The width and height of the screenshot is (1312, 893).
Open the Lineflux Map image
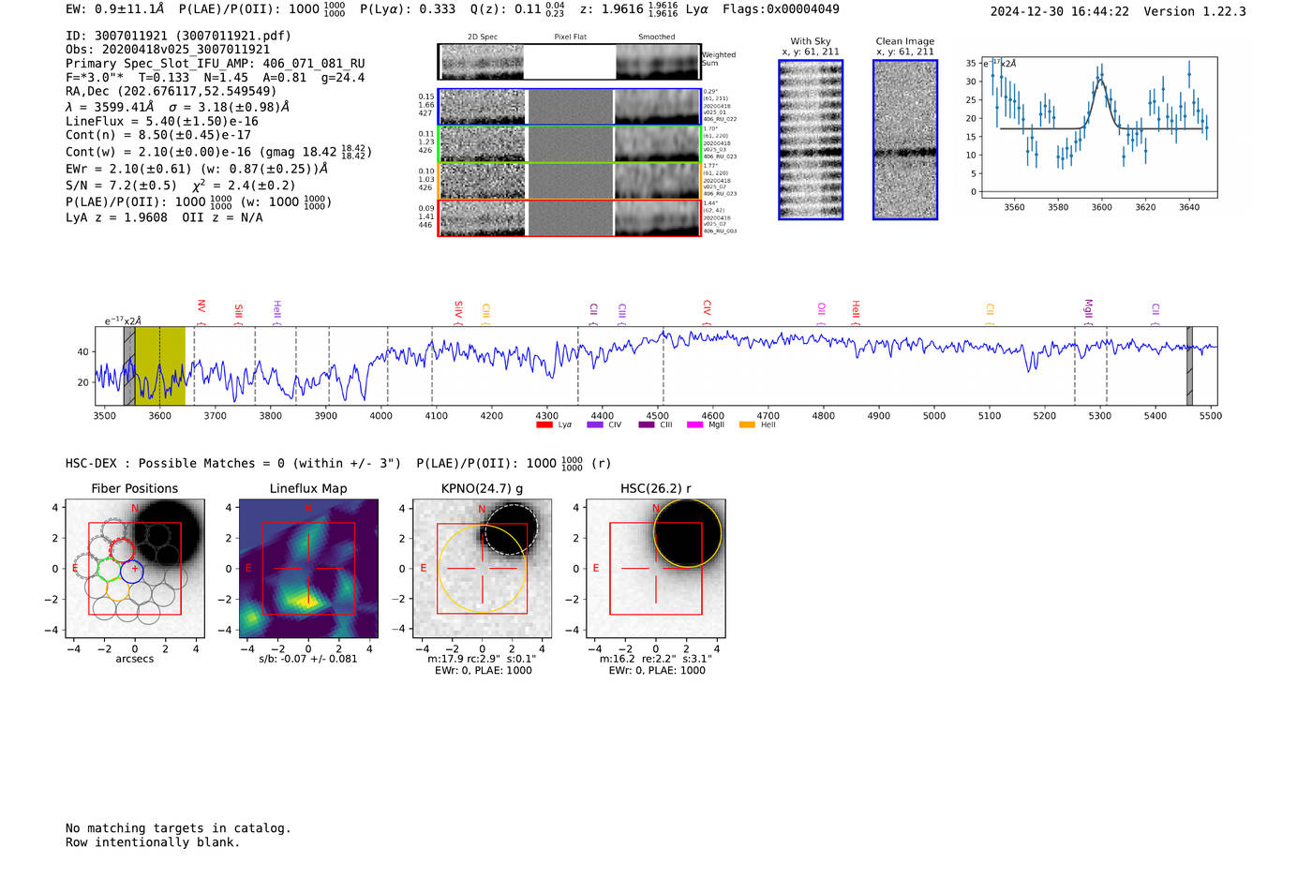[308, 568]
